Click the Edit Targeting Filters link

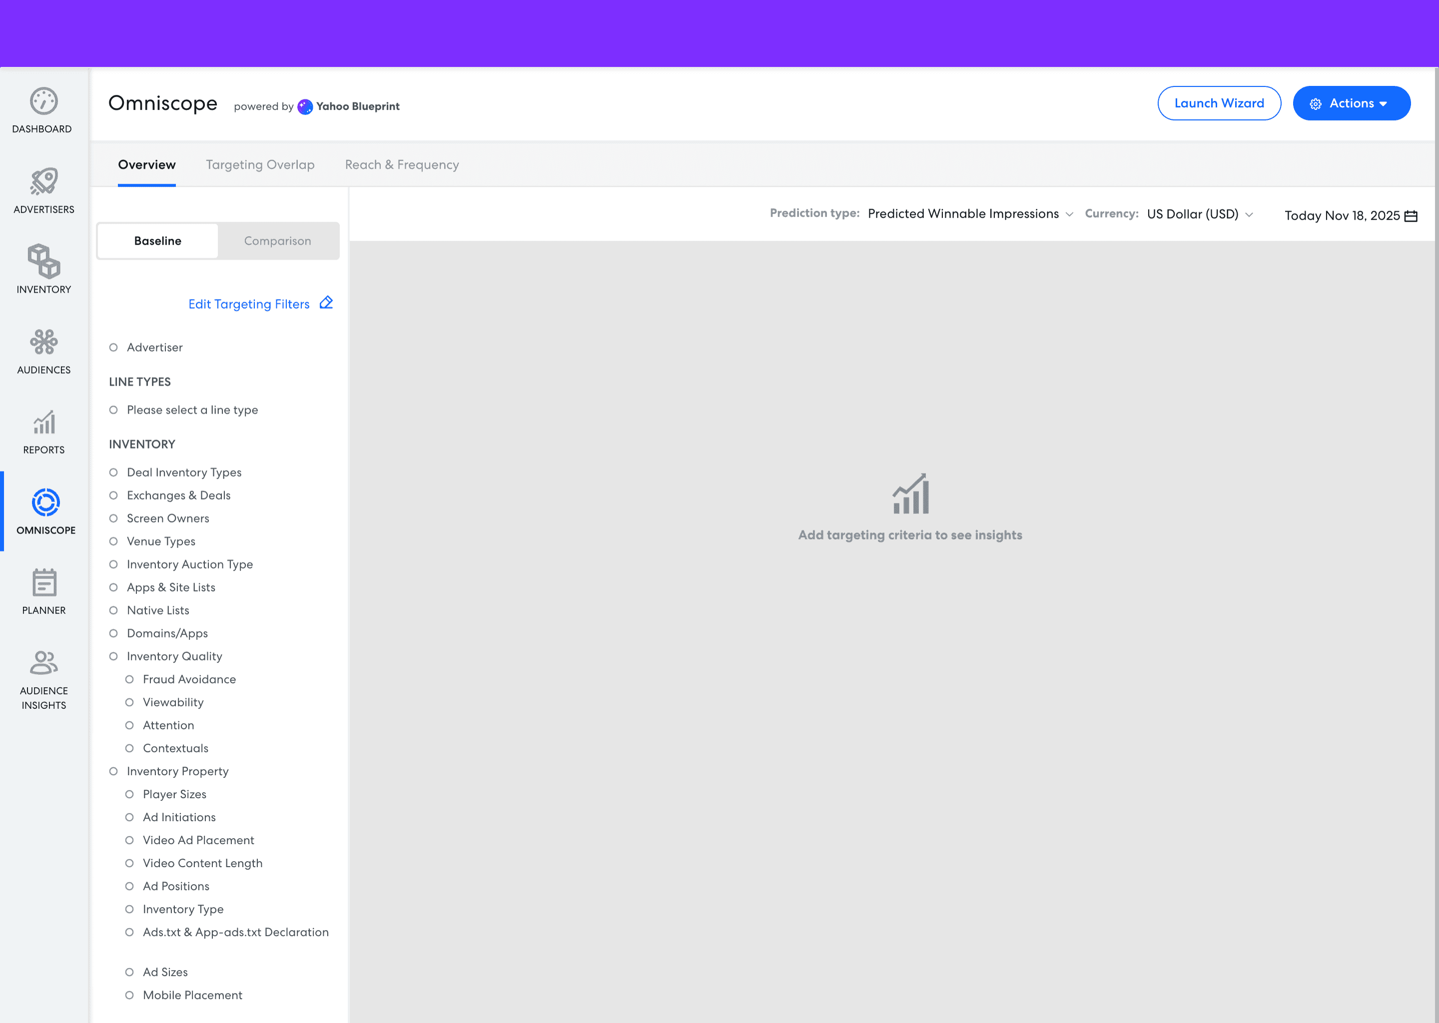[x=249, y=304]
